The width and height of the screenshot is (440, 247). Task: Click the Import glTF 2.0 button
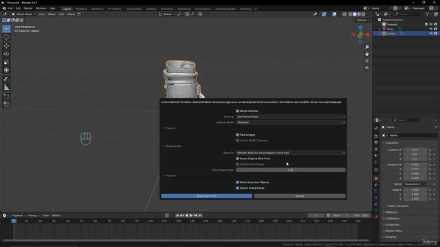coord(206,196)
